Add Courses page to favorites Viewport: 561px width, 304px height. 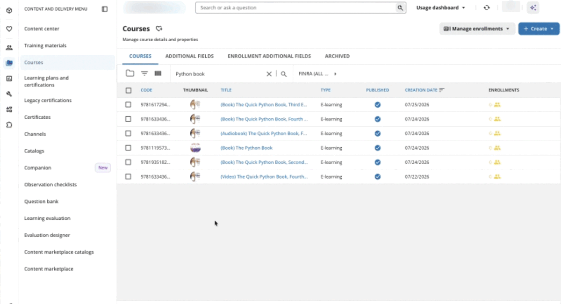pos(159,29)
